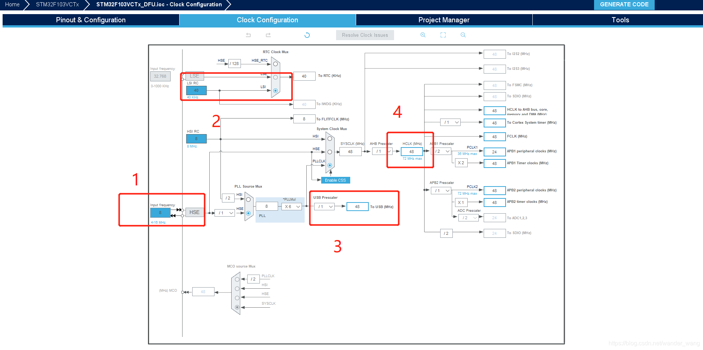This screenshot has height=350, width=703.
Task: Click APB2 peripheral clocks value field
Action: pyautogui.click(x=494, y=191)
